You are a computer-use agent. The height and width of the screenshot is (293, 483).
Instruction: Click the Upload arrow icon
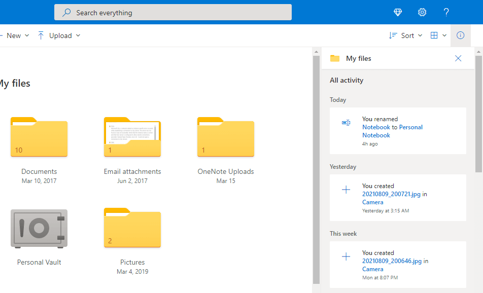coord(41,35)
